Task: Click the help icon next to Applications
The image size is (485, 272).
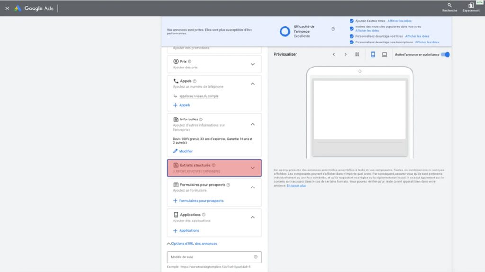Action: click(204, 215)
